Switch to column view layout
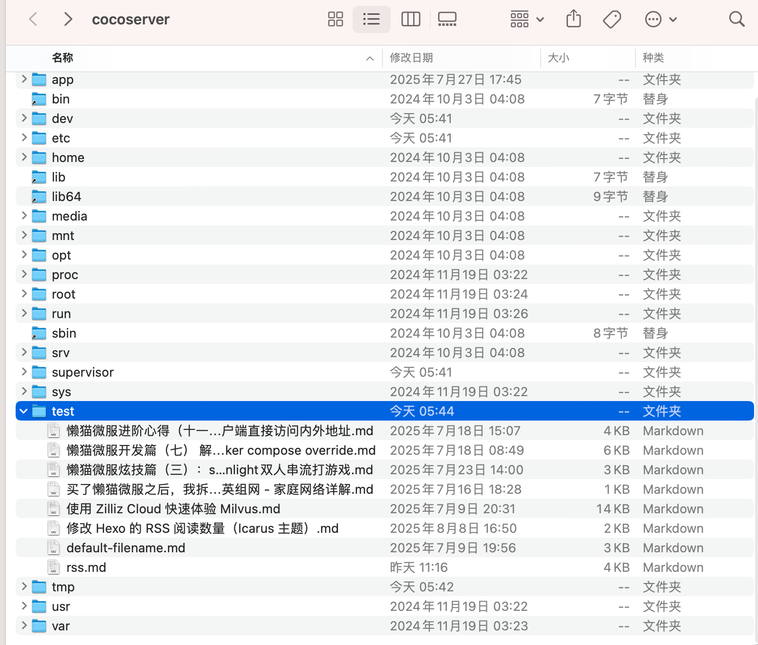The image size is (758, 645). click(x=410, y=19)
